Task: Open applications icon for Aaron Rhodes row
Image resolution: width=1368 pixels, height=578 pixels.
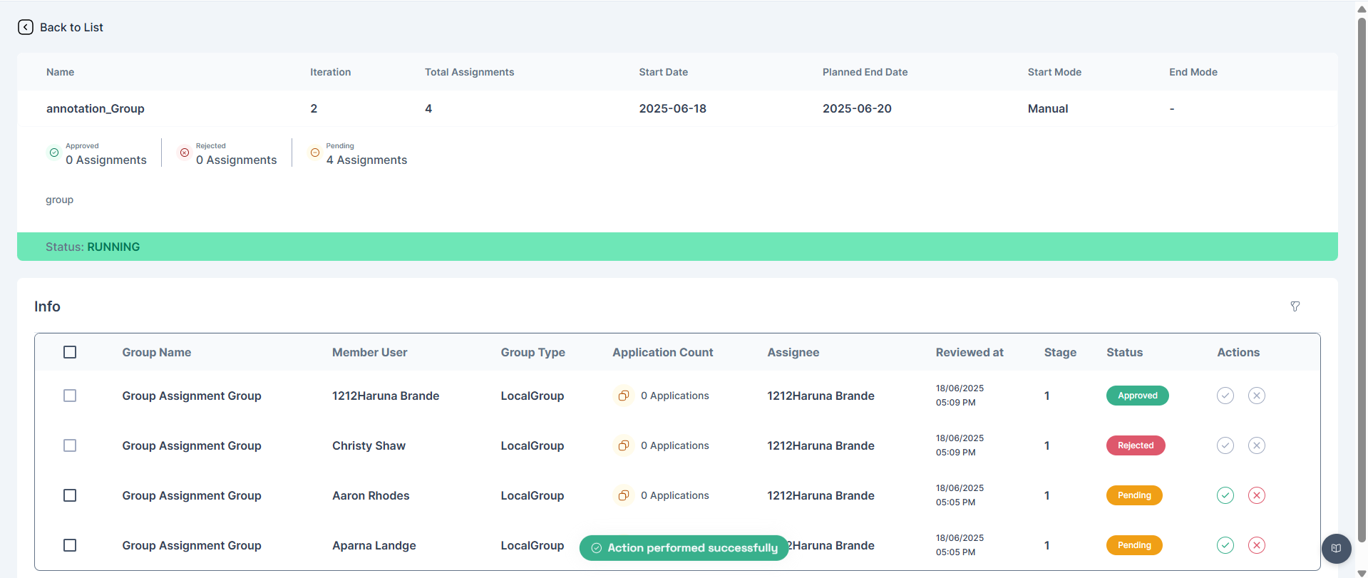Action: click(623, 495)
